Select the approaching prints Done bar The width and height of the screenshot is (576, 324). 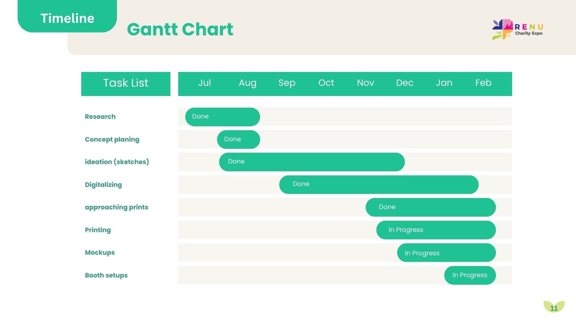pyautogui.click(x=430, y=207)
